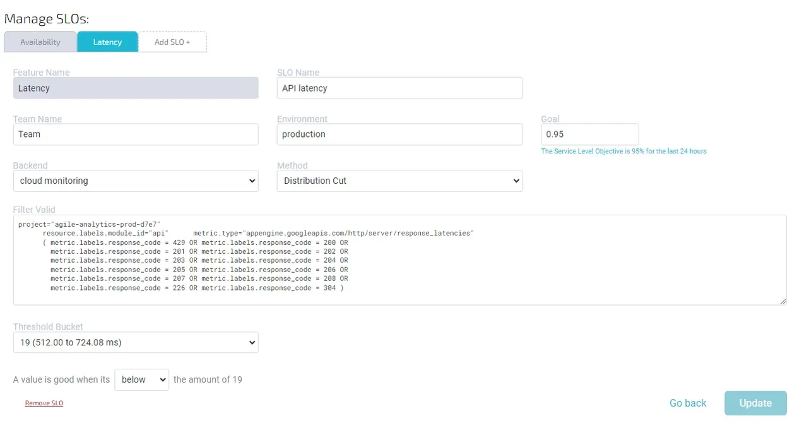
Task: Edit the SLO Name field
Action: (399, 88)
